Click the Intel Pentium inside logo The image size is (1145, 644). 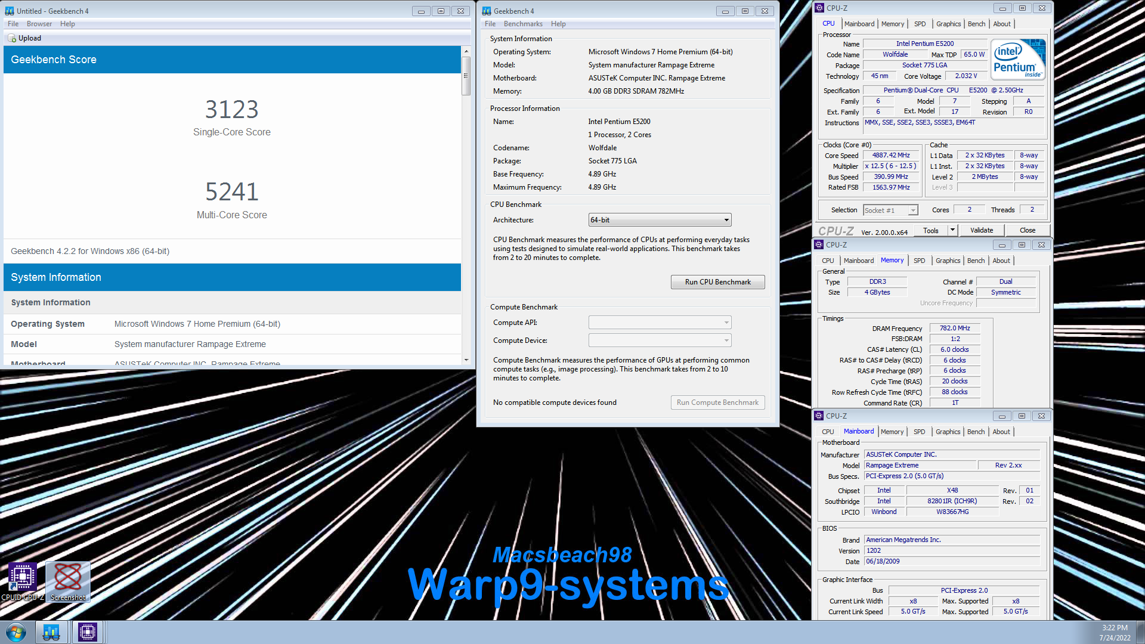click(x=1018, y=60)
